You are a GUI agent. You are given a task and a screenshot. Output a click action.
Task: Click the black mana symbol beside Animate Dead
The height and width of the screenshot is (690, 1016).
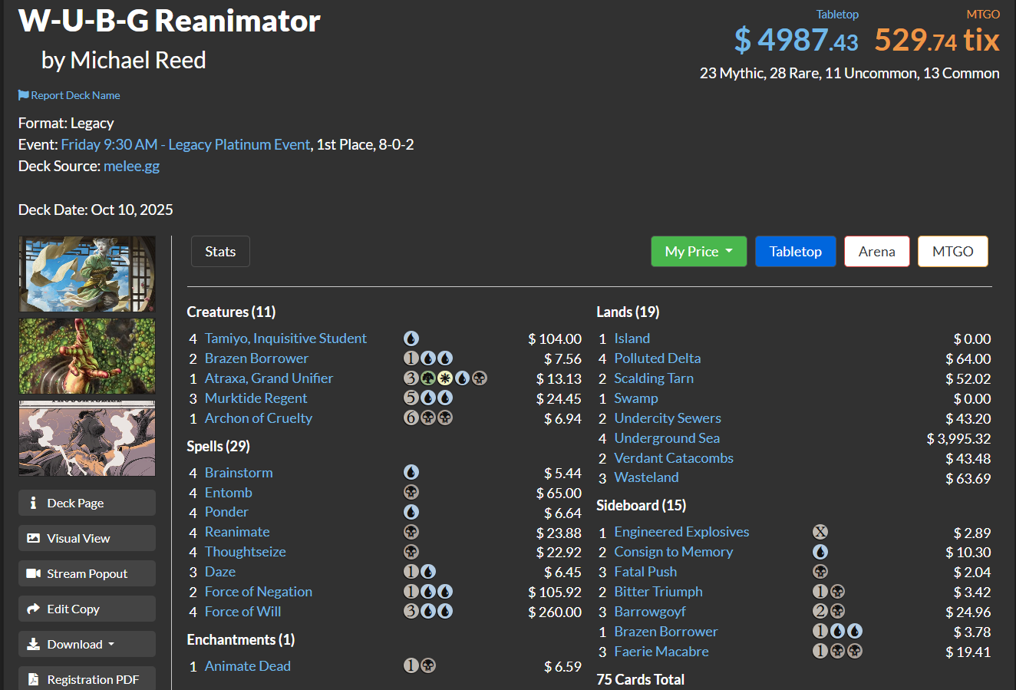coord(428,666)
